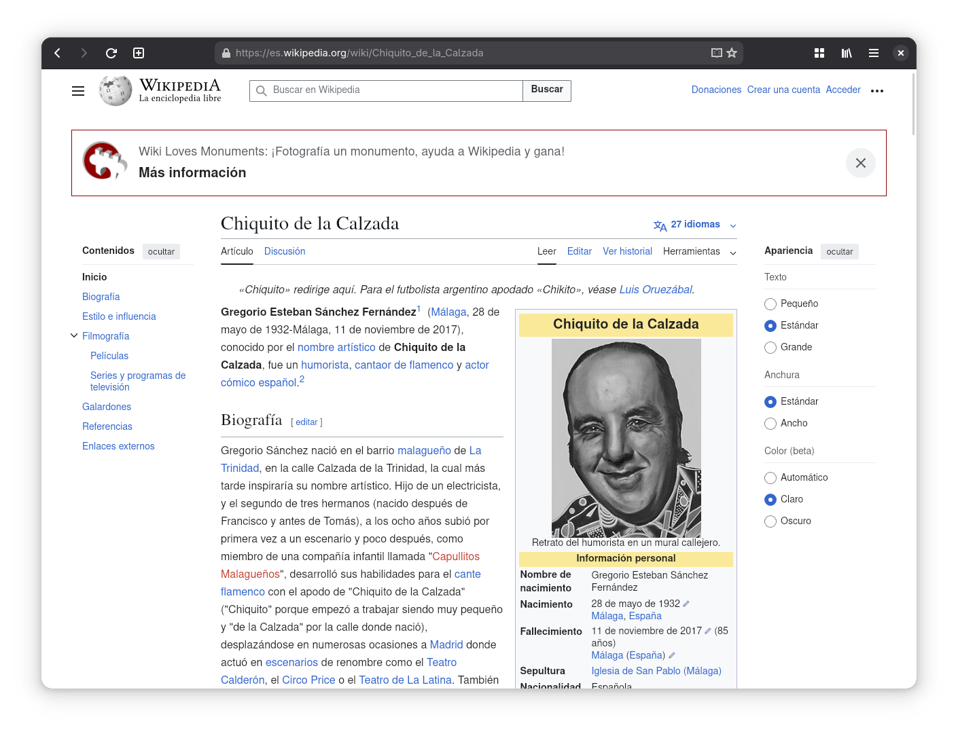Edit birth date on Wikidata pencil icon
The image size is (958, 734).
[686, 604]
